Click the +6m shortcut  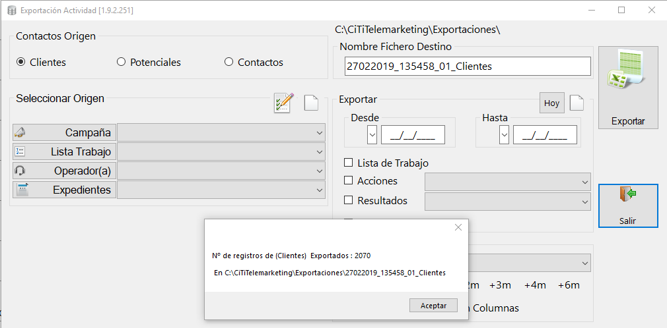click(569, 285)
